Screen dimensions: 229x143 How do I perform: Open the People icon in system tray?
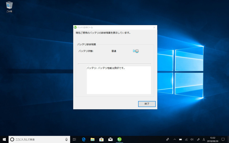(168, 140)
